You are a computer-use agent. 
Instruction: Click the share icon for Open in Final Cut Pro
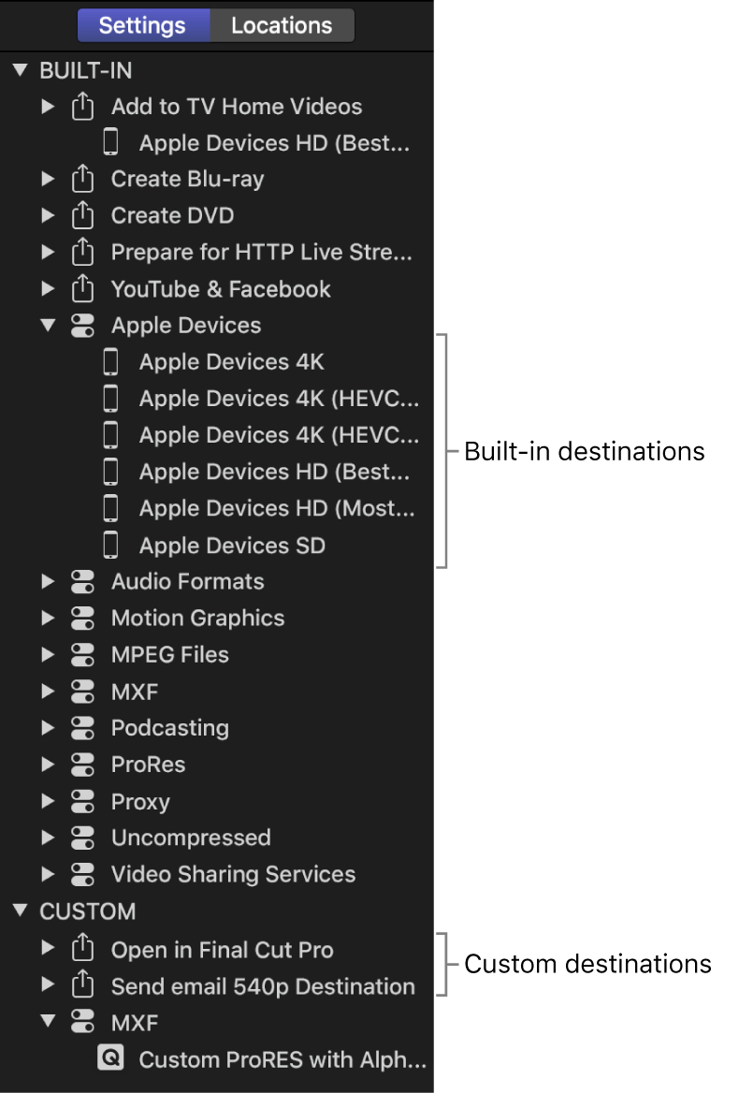(x=82, y=949)
